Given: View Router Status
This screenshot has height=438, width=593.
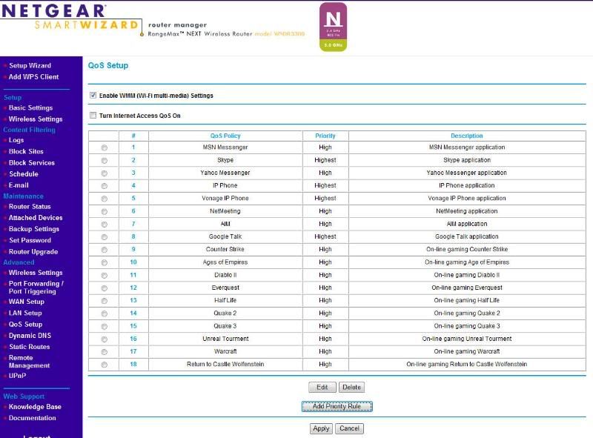Looking at the screenshot, I should (30, 207).
